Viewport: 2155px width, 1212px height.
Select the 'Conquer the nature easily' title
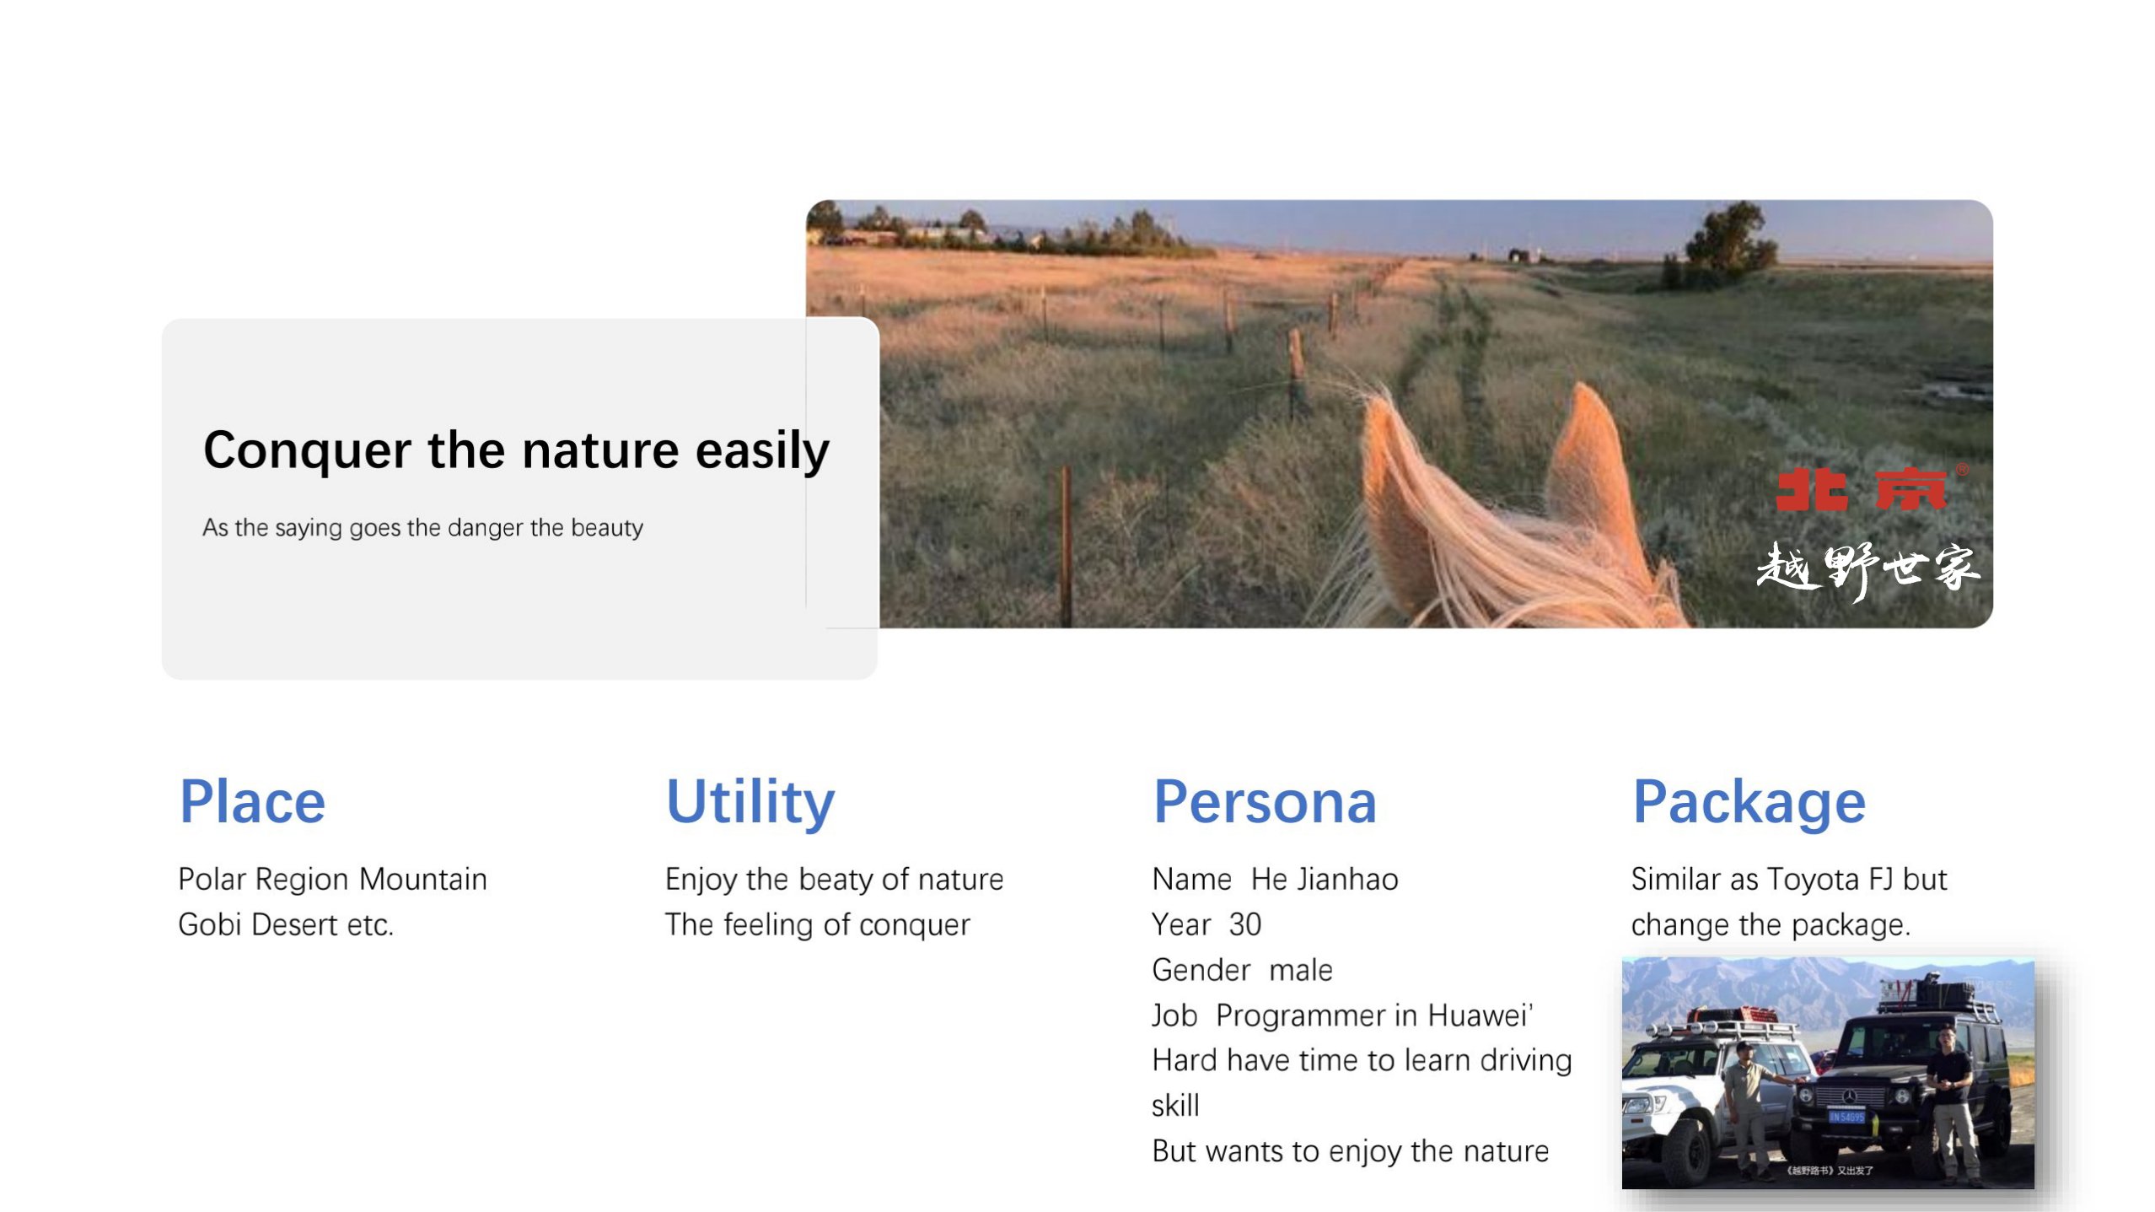[x=516, y=450]
